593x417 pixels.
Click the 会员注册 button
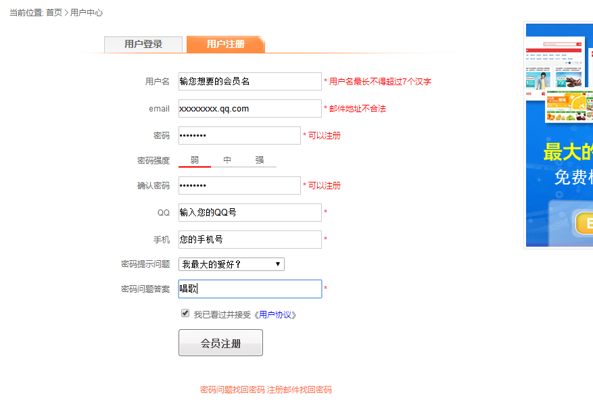coord(220,343)
